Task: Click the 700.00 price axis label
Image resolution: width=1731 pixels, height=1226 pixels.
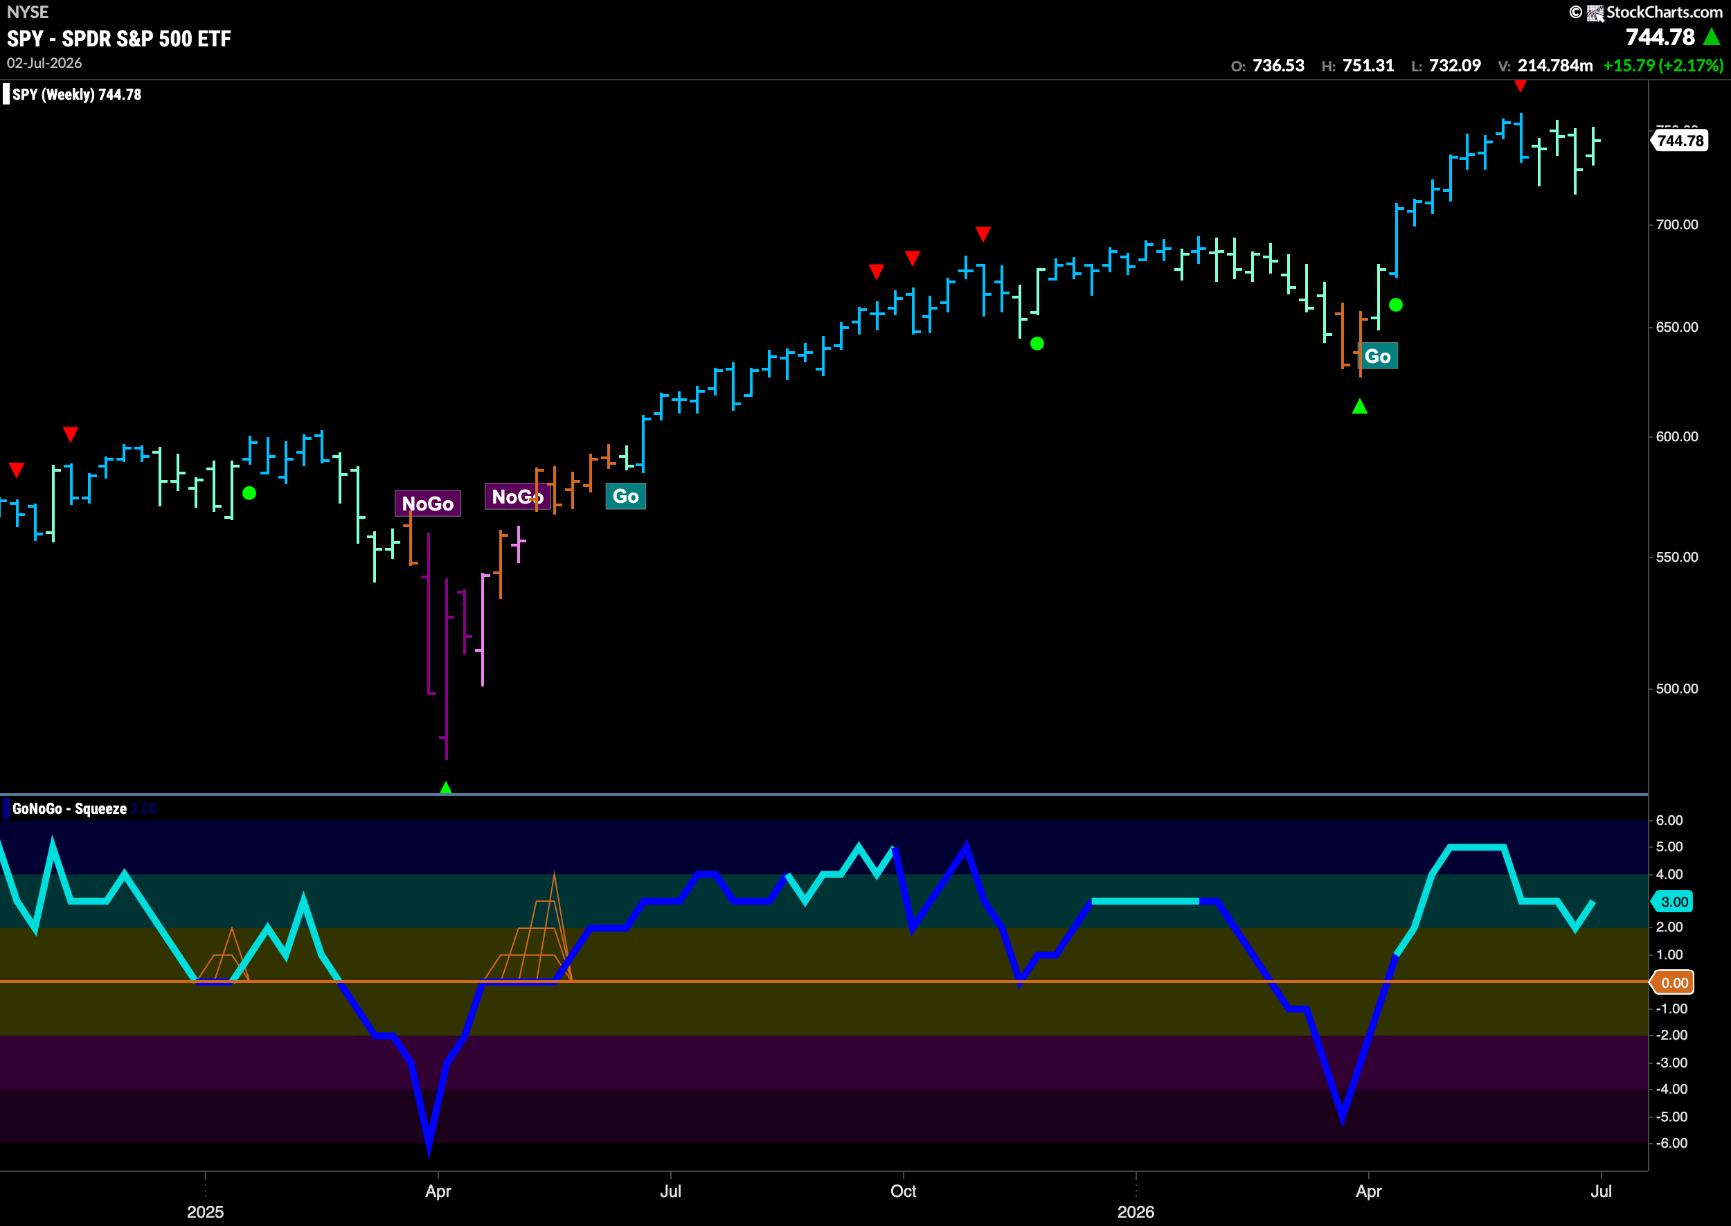Action: [1676, 225]
